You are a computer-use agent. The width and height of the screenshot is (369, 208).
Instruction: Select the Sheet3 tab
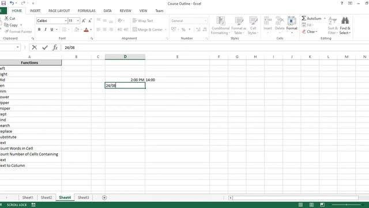[x=83, y=198]
